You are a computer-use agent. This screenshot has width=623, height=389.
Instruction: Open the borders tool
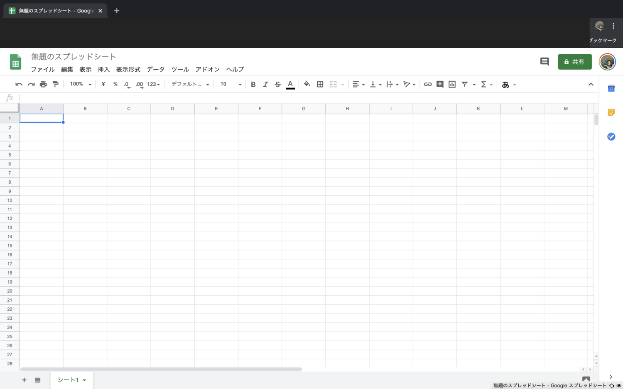[320, 84]
